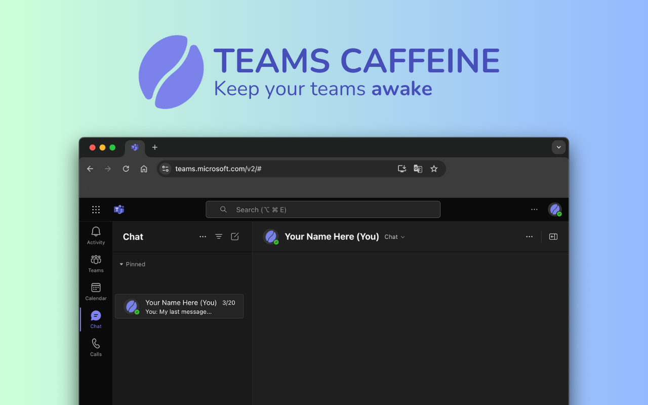Viewport: 648px width, 405px height.
Task: Go back using the browser back arrow
Action: point(90,169)
